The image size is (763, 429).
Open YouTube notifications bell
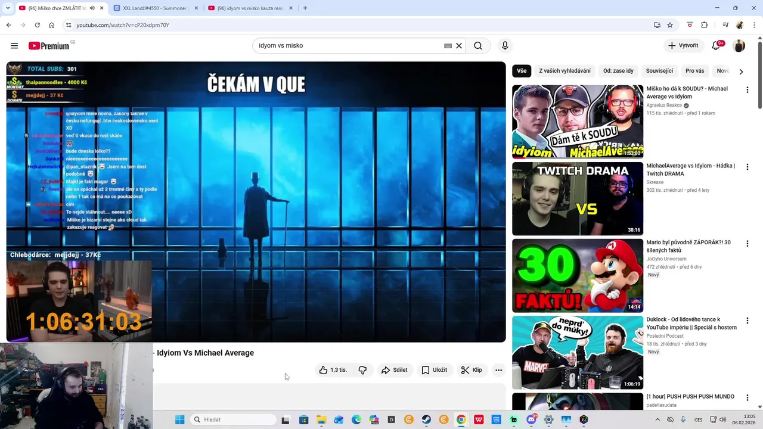pos(717,46)
